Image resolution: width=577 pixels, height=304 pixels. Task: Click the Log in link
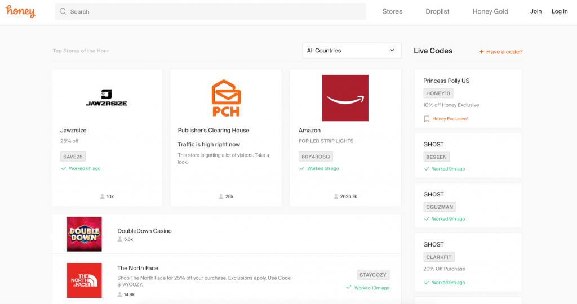pyautogui.click(x=560, y=11)
